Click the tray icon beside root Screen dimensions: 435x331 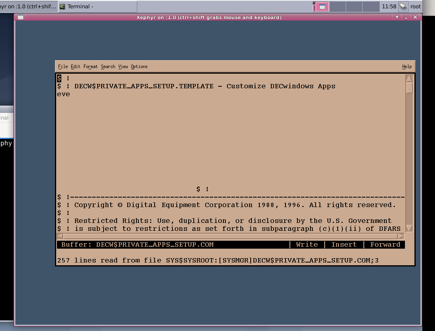click(x=403, y=6)
